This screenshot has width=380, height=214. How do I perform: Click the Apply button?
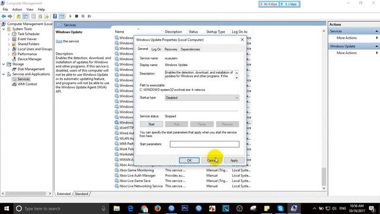[234, 160]
